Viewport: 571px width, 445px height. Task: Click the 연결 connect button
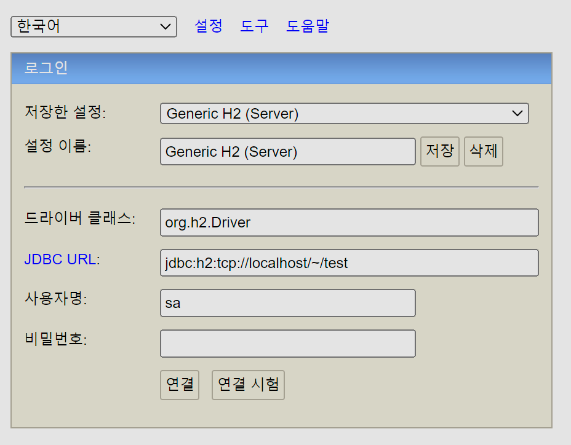(180, 385)
